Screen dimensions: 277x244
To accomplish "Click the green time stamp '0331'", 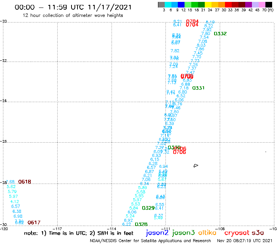I will pos(198,88).
